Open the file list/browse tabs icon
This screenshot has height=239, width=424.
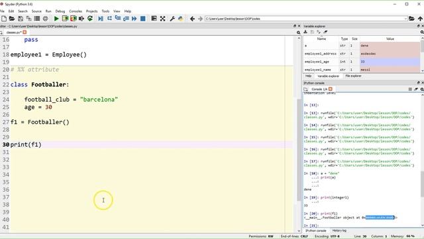[37, 19]
